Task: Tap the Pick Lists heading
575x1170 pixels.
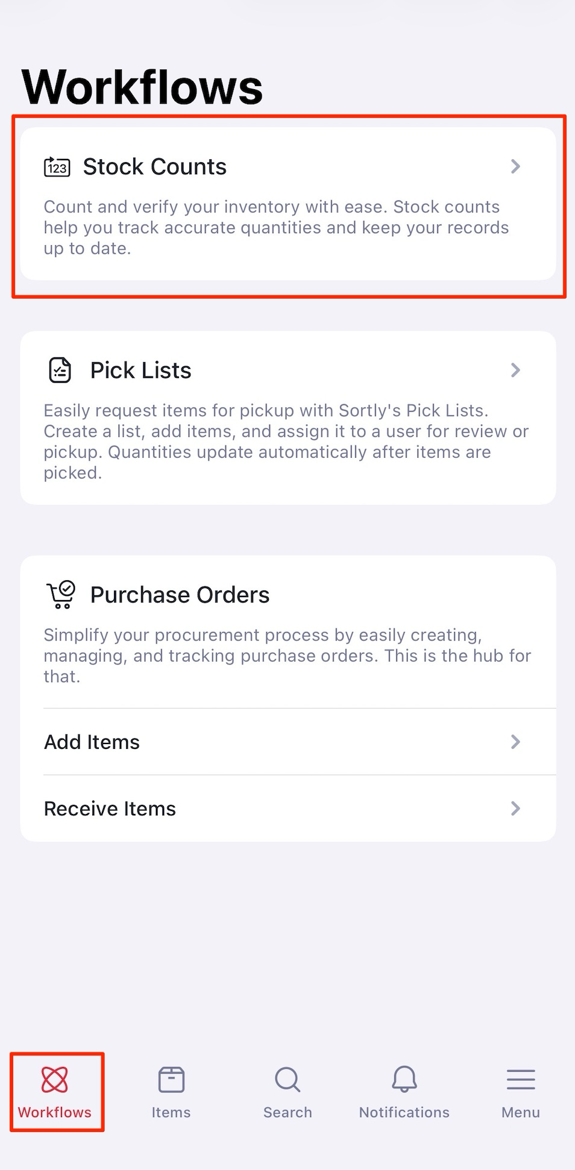Action: (x=141, y=371)
